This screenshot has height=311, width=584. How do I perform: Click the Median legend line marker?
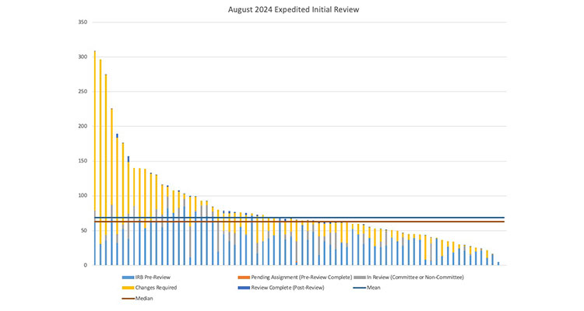click(127, 299)
